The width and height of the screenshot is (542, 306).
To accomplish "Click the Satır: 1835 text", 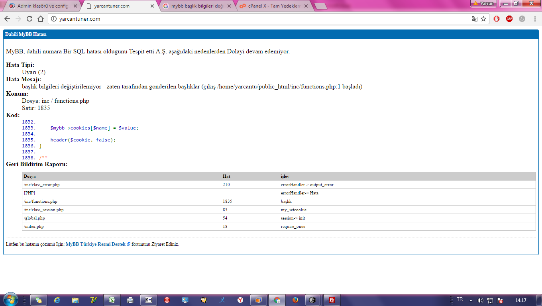I will 36,108.
